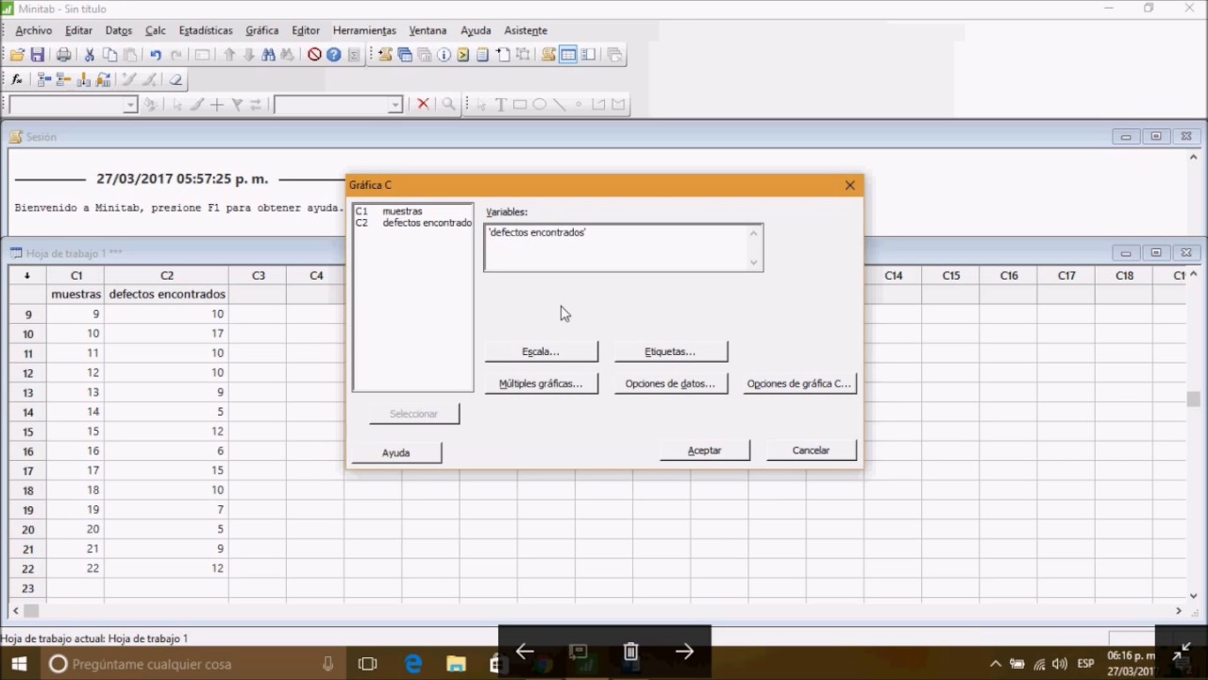The width and height of the screenshot is (1208, 680).
Task: Cut using the scissors icon
Action: (90, 55)
